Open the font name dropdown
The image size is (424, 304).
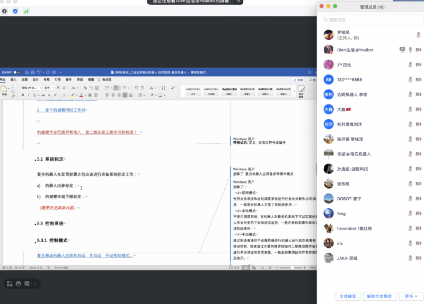(31, 87)
